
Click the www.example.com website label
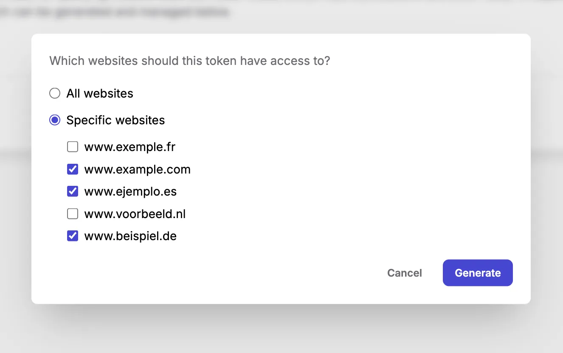tap(138, 169)
